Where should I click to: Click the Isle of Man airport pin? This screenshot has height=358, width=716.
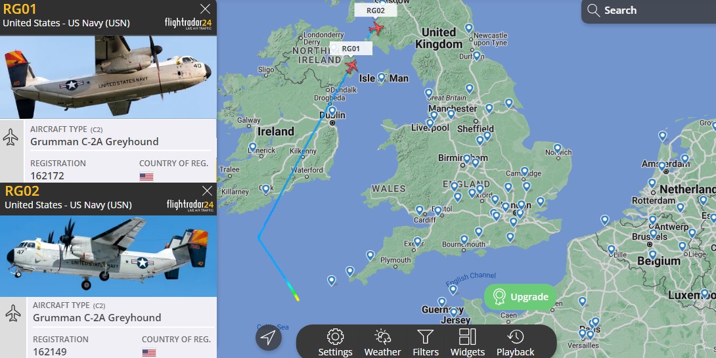[381, 77]
